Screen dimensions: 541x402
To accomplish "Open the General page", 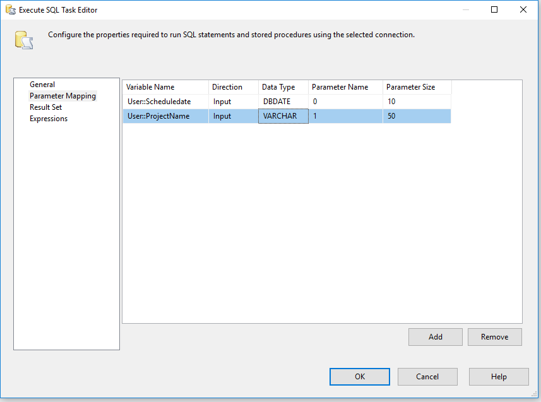I will pos(42,85).
